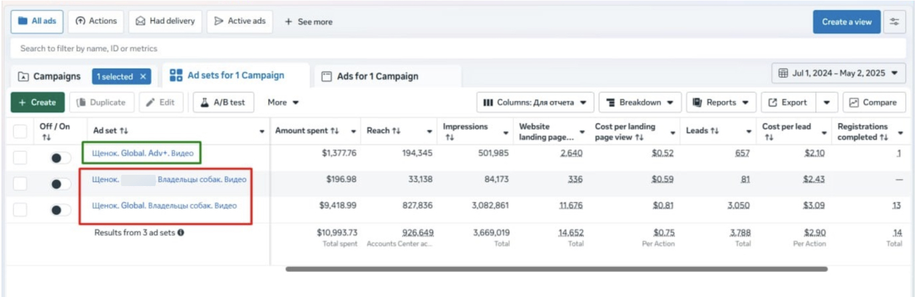The height and width of the screenshot is (297, 915).
Task: Remove the 1 selected filter chip
Action: 142,76
